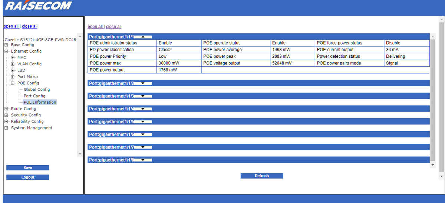Select the VLAN Config label

[29, 64]
